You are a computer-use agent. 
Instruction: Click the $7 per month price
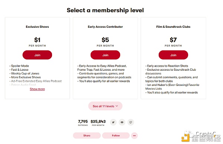tap(173, 42)
